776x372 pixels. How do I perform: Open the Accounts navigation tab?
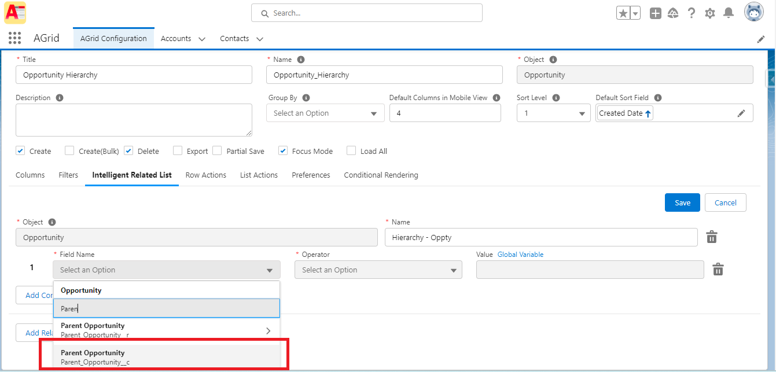tap(176, 39)
